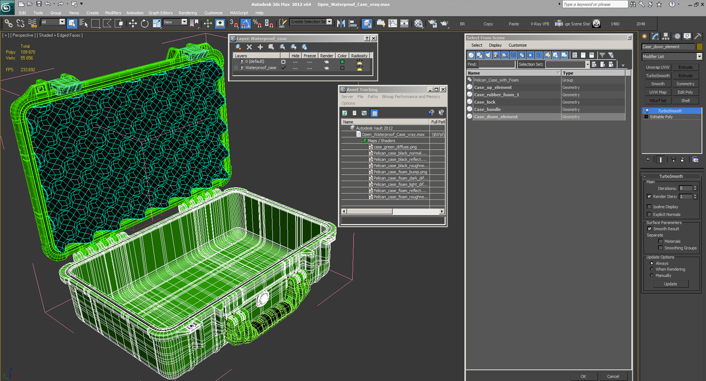Open the Modifiers menu

tap(113, 13)
